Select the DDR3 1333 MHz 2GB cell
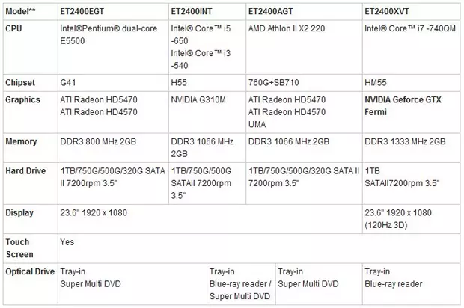Screen dimensions: 464x308 [x=406, y=141]
